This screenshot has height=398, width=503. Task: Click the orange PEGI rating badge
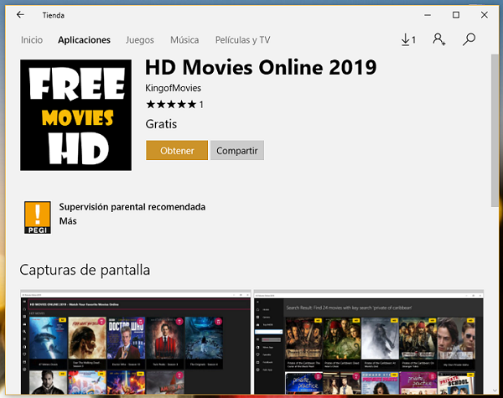point(38,218)
